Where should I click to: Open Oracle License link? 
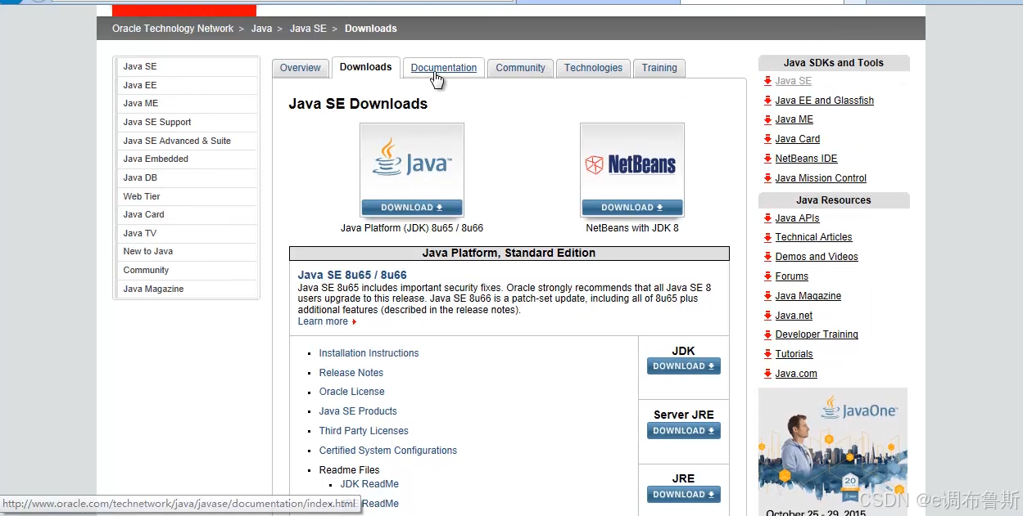351,392
